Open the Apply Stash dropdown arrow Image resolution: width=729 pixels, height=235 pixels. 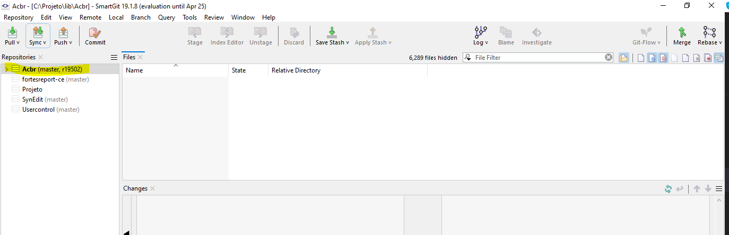click(x=389, y=42)
